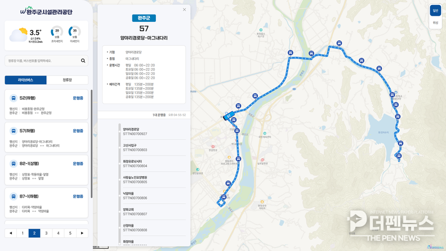Click the 화정유공납사터 stop in the list
The image size is (446, 251).
tap(135, 163)
